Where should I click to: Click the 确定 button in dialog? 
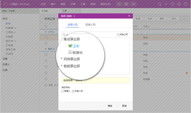(110, 106)
